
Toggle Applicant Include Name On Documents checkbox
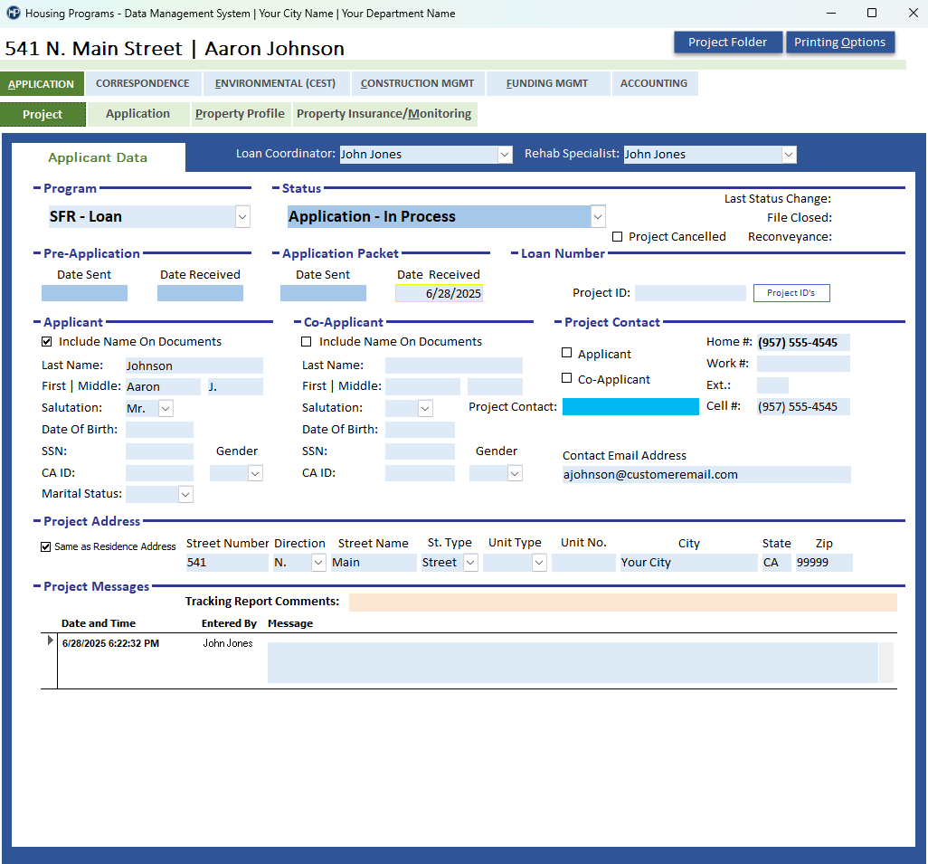(47, 342)
